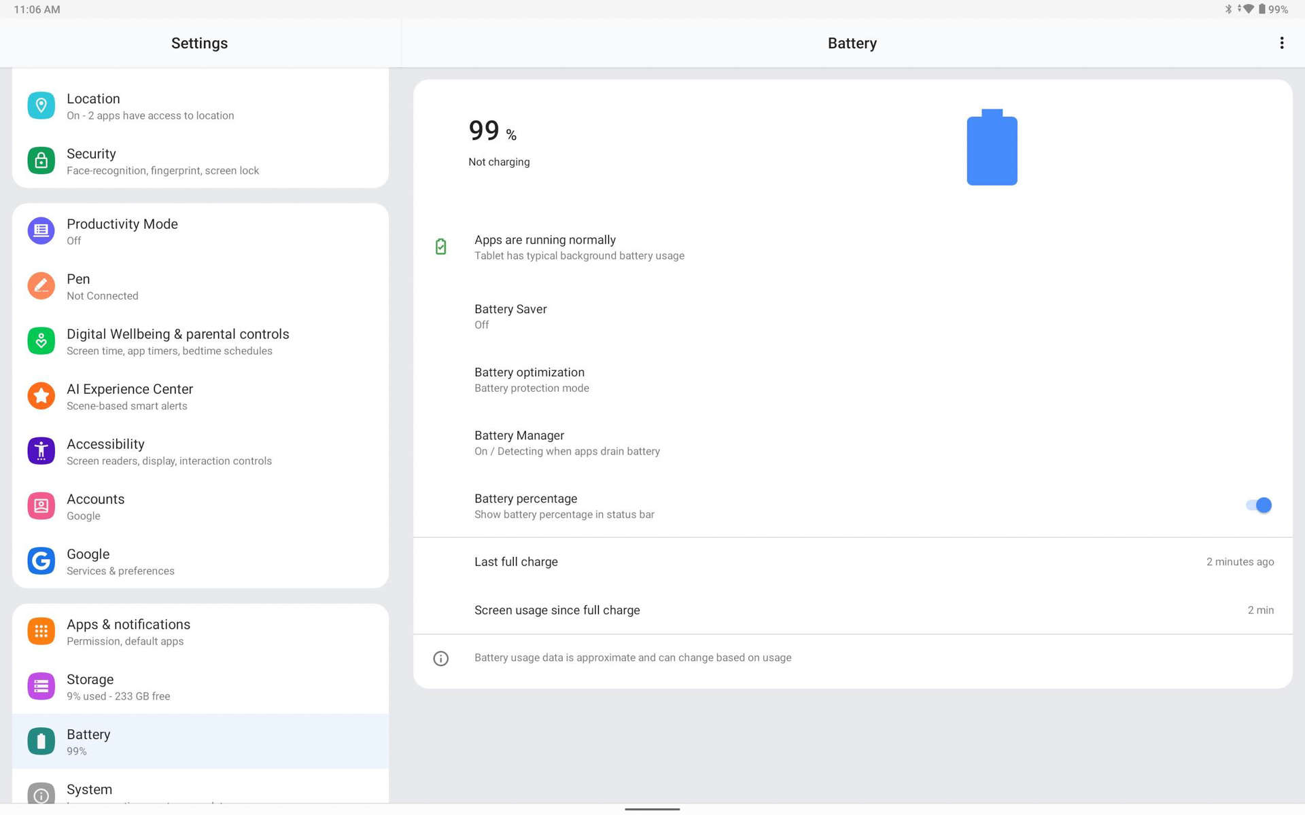Click the Digital Wellbeing heart icon
The image size is (1305, 815).
coord(41,341)
